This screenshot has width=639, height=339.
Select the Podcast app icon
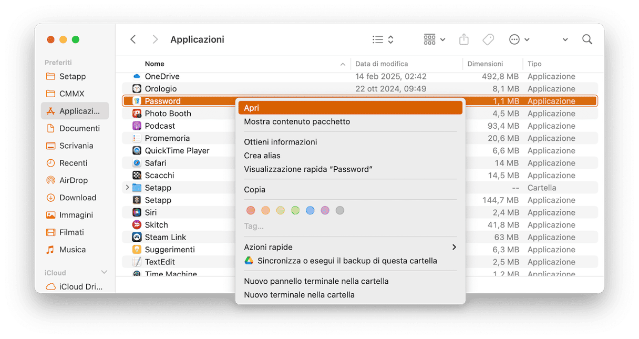click(137, 126)
